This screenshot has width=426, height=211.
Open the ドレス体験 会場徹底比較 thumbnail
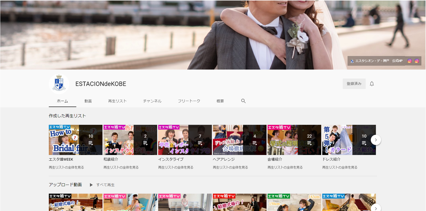coord(240,140)
